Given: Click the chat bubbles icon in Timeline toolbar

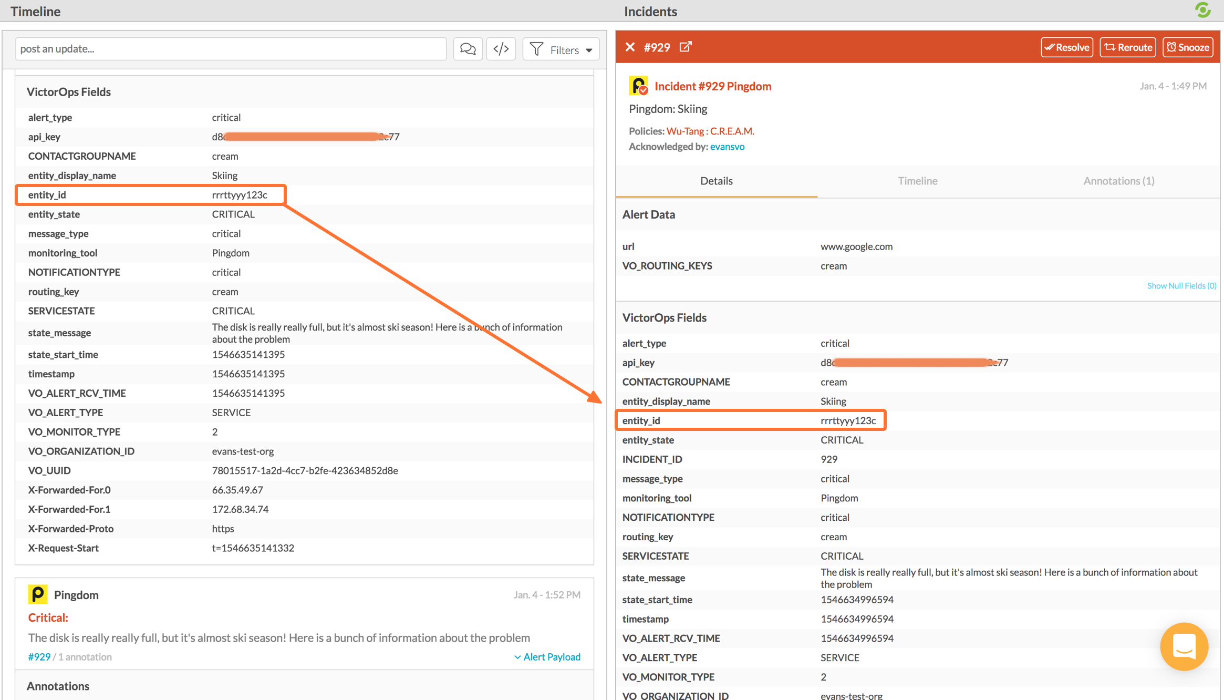Looking at the screenshot, I should [468, 49].
